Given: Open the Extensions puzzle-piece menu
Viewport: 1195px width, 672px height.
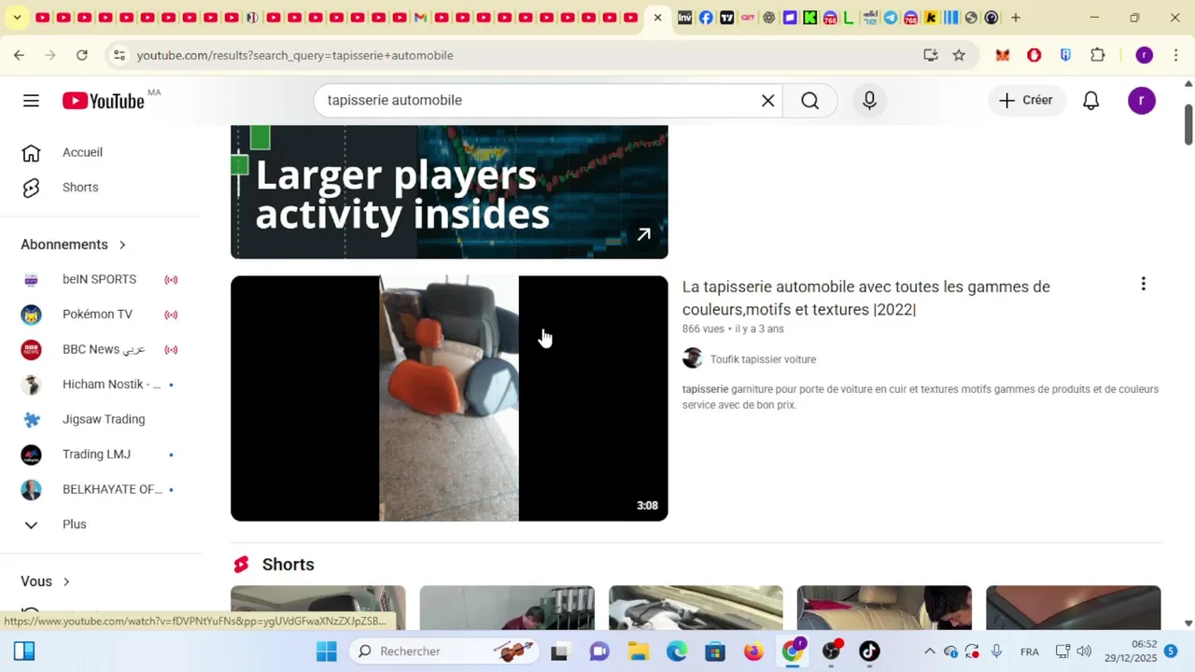Looking at the screenshot, I should click(1098, 55).
